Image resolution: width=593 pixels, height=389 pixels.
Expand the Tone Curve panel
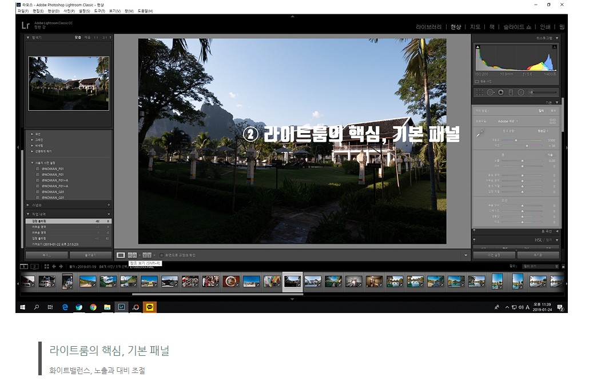coord(557,231)
